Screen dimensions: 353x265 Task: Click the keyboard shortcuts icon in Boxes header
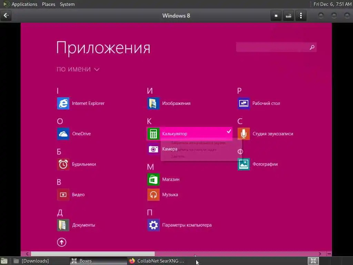[x=289, y=16]
